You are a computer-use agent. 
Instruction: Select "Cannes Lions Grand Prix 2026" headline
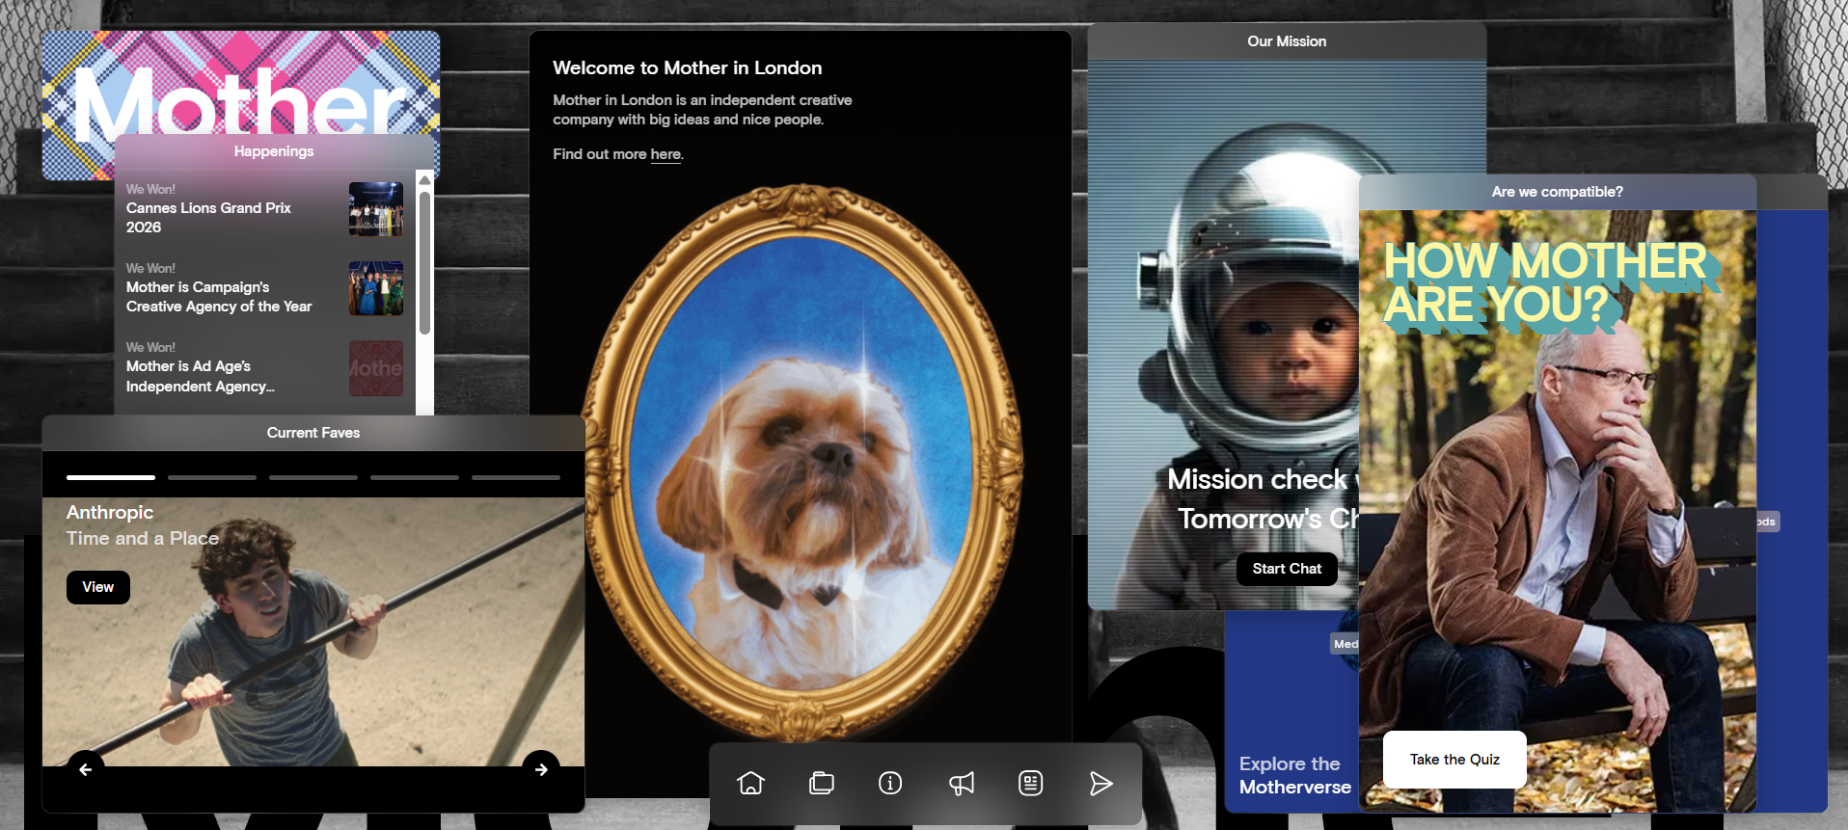[208, 218]
